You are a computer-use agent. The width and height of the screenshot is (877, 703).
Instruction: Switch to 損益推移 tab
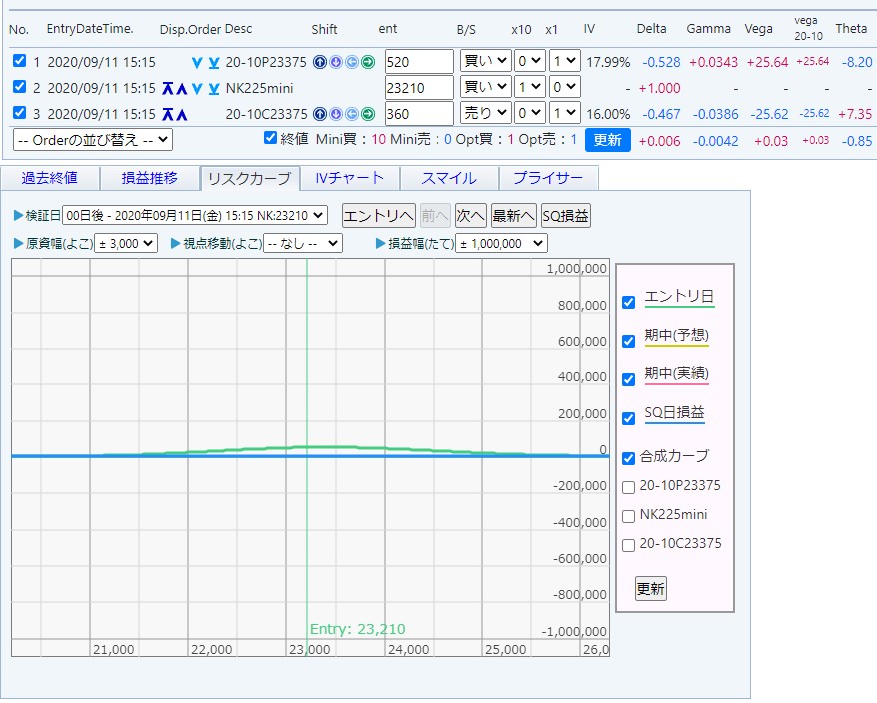click(x=150, y=178)
